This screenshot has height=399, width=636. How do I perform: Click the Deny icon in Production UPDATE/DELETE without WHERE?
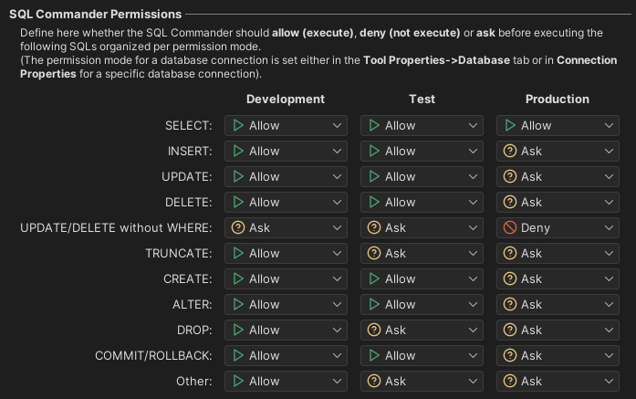(509, 227)
